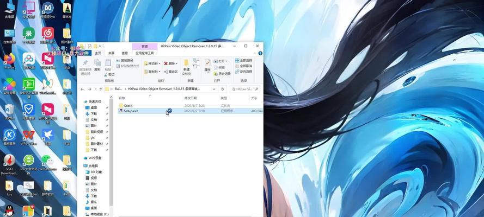Click 全部选择 select all
The height and width of the screenshot is (217, 484).
pos(243,60)
